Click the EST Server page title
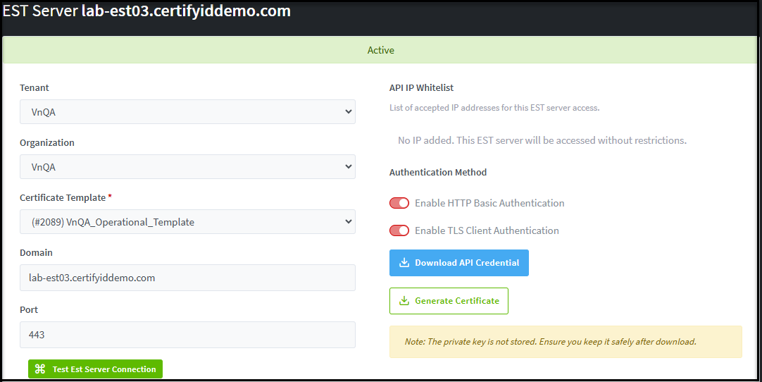The height and width of the screenshot is (382, 762). (x=146, y=11)
